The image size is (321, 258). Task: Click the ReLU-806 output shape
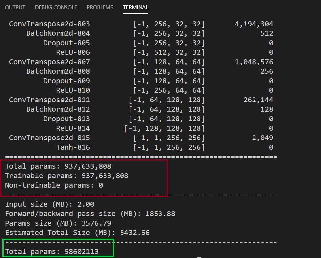169,52
